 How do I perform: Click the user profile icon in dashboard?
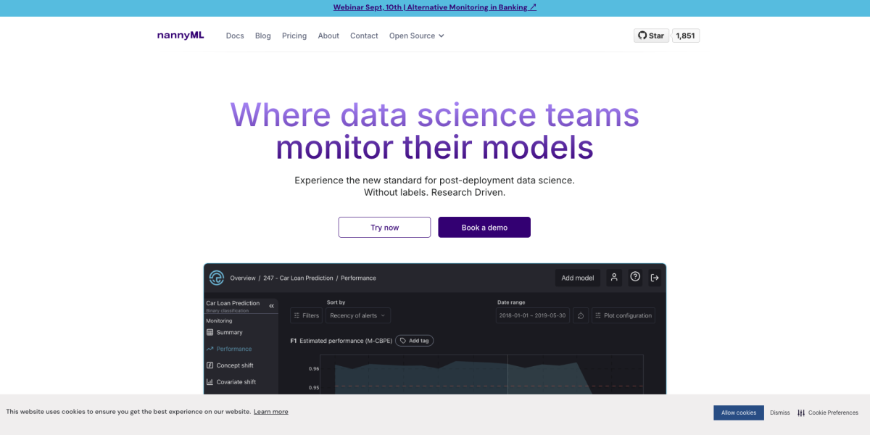614,278
